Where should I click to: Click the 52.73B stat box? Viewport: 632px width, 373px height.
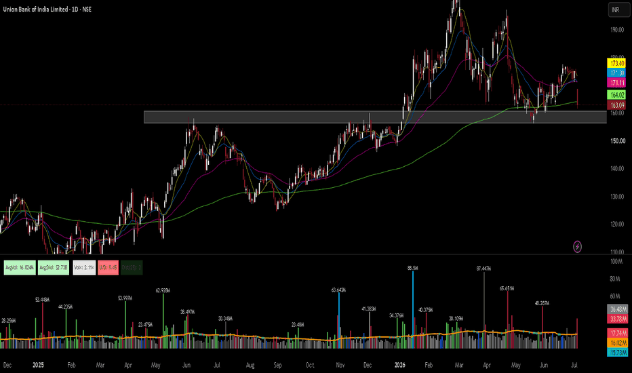(x=54, y=268)
